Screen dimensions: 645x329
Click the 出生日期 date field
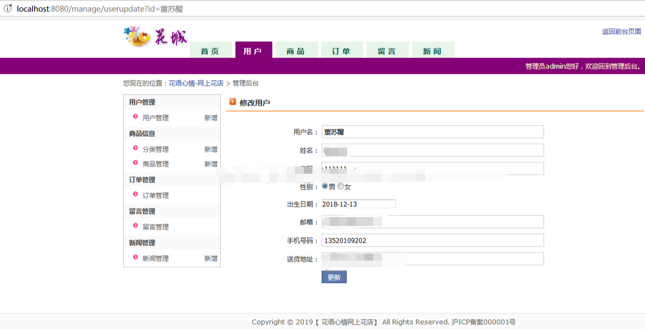pos(359,204)
